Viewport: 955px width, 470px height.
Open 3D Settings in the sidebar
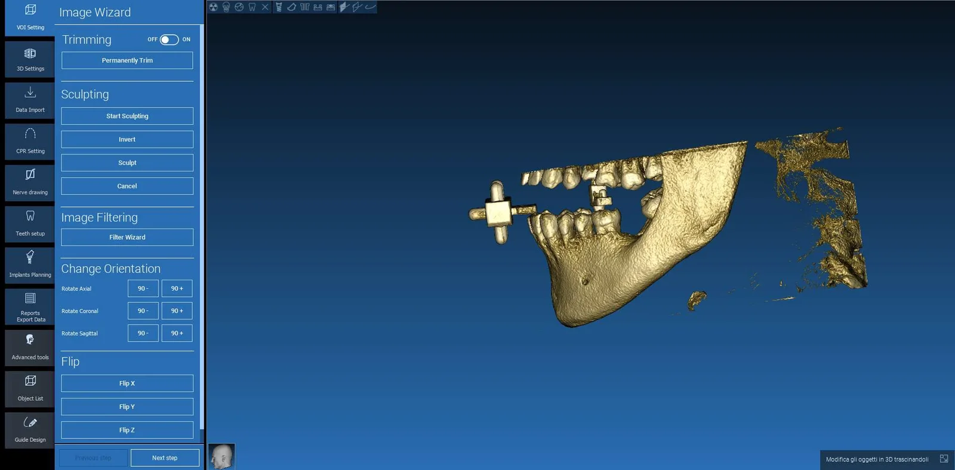click(x=30, y=59)
